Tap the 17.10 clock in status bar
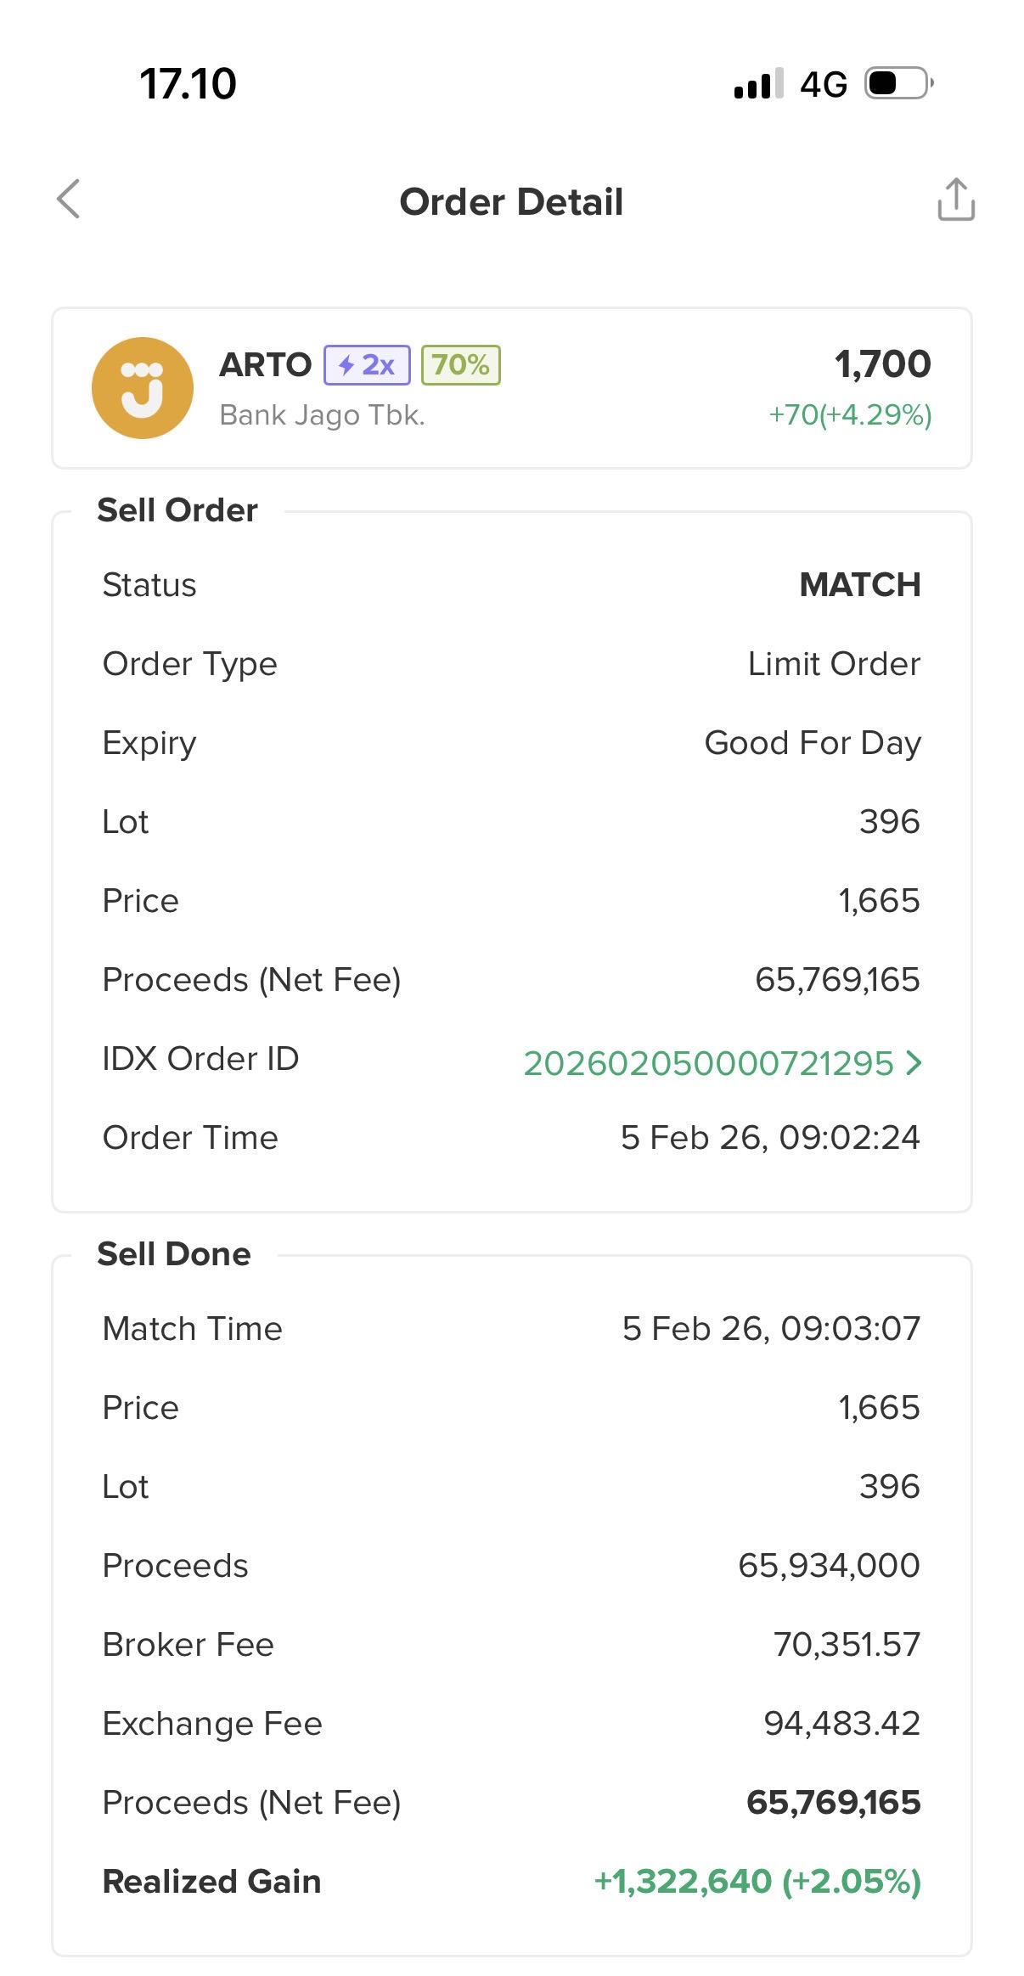 click(188, 84)
